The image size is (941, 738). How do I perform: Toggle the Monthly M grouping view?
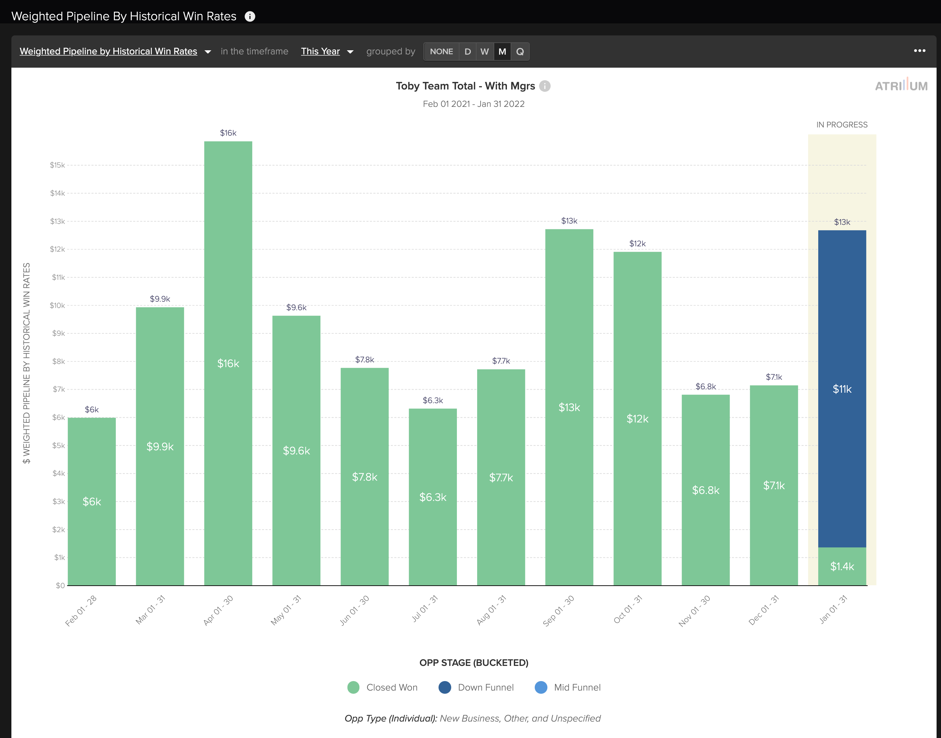tap(501, 51)
